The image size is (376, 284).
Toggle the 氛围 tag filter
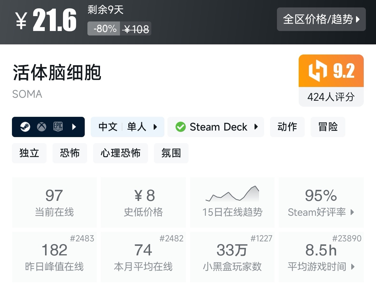click(x=171, y=153)
